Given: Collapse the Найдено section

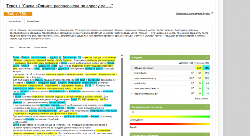Looking at the screenshot, I should pos(207,57).
